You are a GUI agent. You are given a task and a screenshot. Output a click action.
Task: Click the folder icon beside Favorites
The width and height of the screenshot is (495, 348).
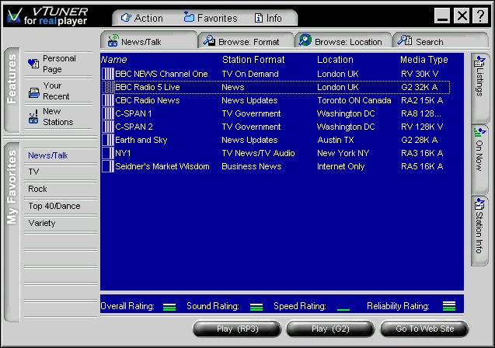(189, 17)
